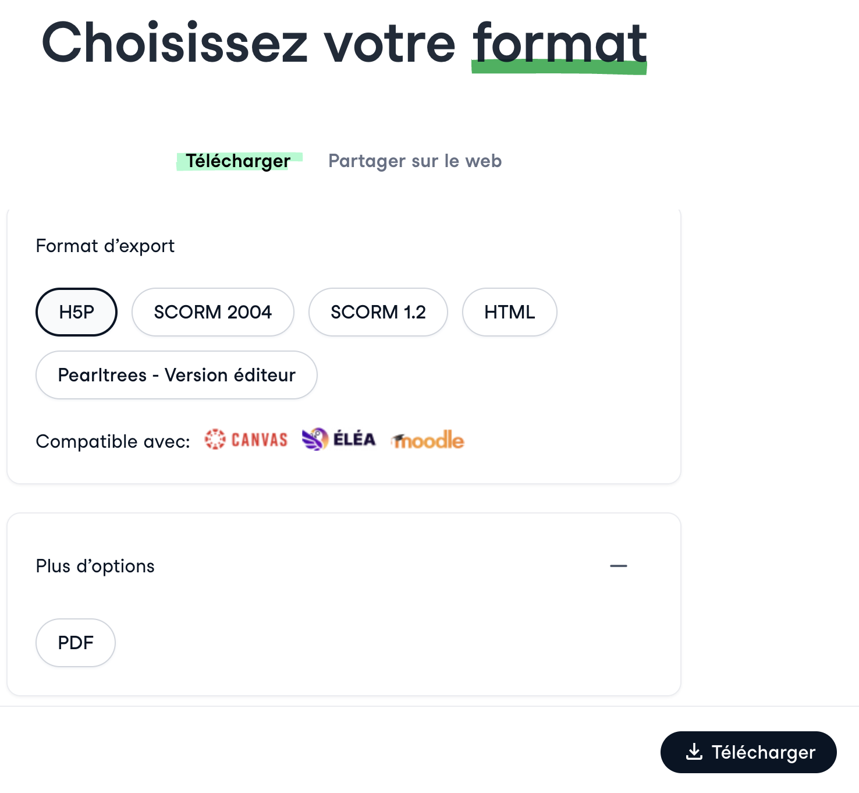
Task: Click the download arrow icon in the button
Action: point(694,752)
